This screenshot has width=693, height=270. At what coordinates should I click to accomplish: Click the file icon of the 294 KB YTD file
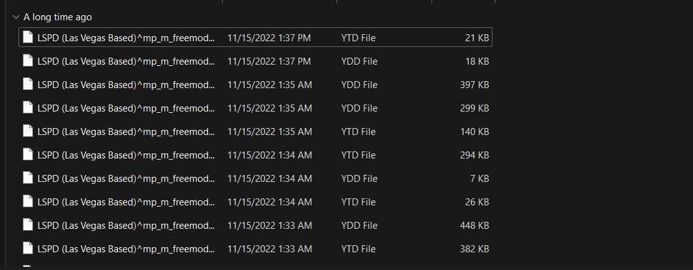pos(27,155)
